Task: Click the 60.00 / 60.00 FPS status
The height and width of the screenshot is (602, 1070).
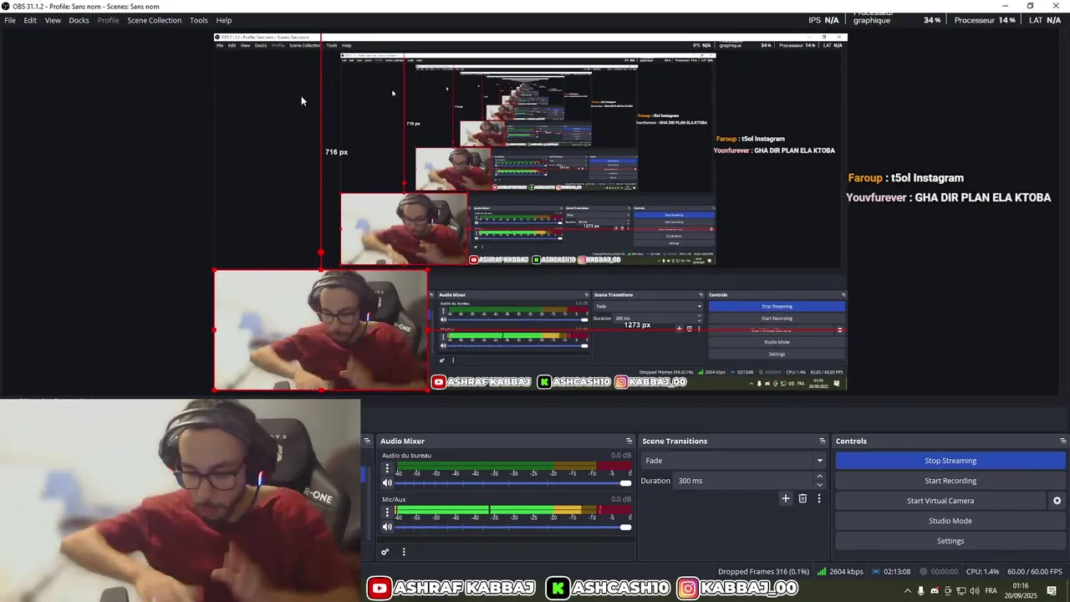Action: [x=1036, y=572]
